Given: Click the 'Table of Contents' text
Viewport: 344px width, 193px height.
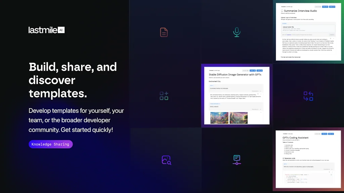Looking at the screenshot, I should coord(288,142).
